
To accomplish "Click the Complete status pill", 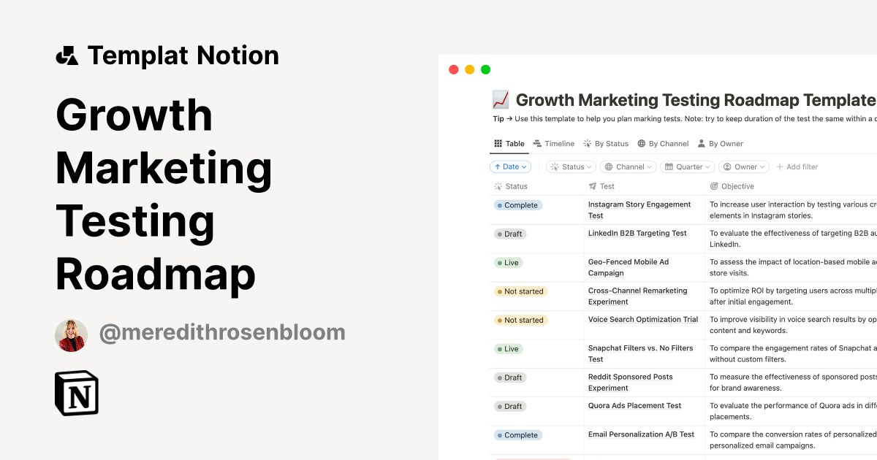I will click(x=517, y=205).
